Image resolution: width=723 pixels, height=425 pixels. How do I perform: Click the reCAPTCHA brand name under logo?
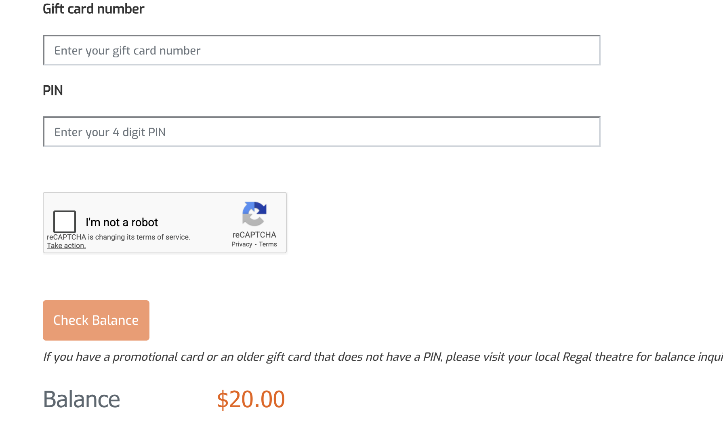[254, 235]
